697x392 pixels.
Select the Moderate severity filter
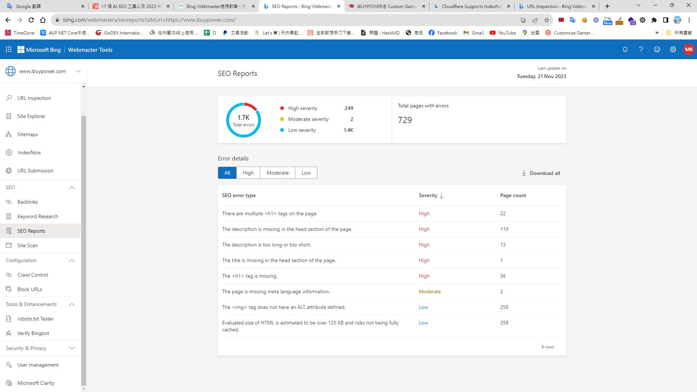coord(277,173)
